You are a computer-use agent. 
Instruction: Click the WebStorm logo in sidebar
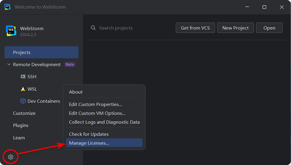[x=11, y=31]
